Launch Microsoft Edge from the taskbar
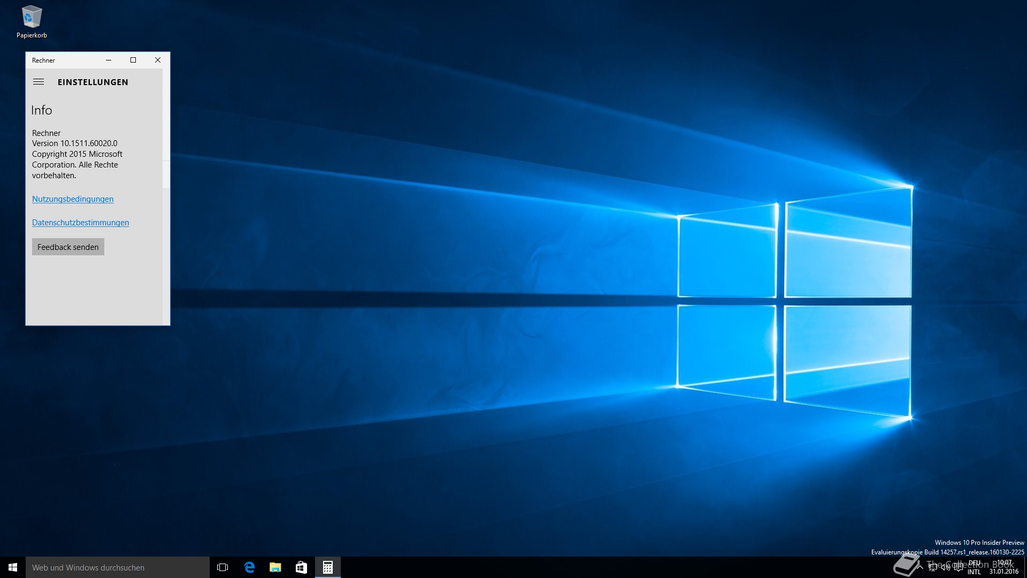This screenshot has width=1027, height=578. 249,567
